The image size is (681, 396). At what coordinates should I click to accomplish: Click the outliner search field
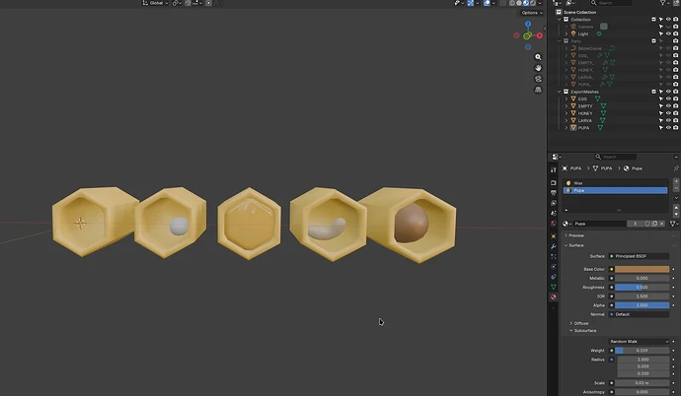click(x=612, y=3)
